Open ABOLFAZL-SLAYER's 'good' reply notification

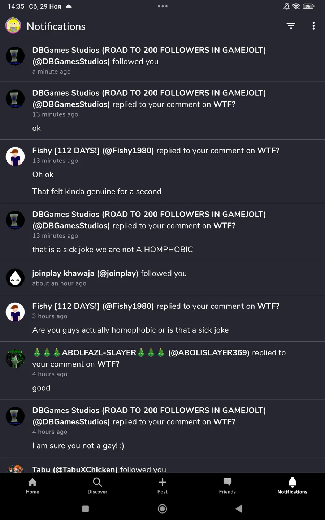pyautogui.click(x=162, y=370)
